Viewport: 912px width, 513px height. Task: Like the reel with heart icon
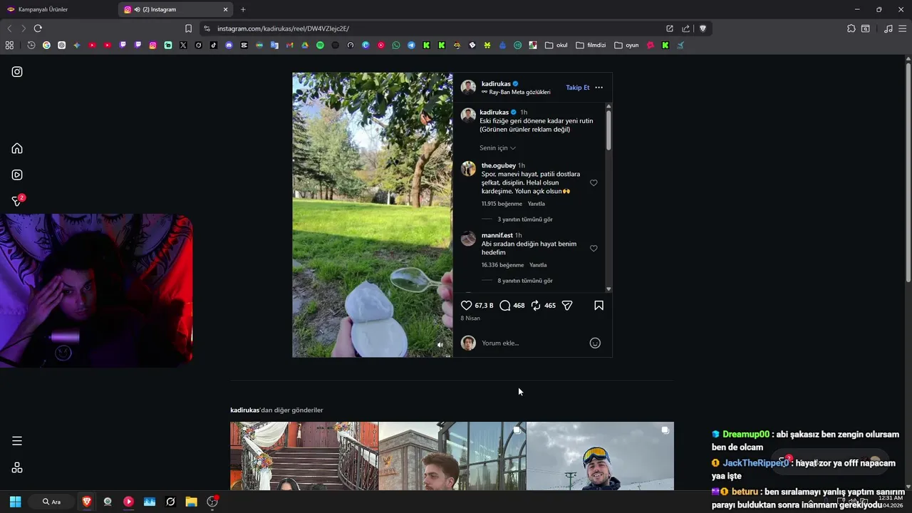[467, 305]
